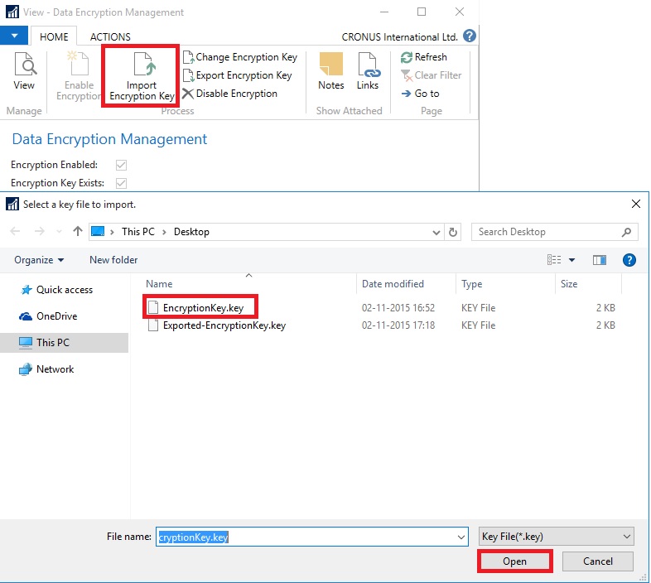Switch to the ACTIONS ribbon tab

click(110, 36)
